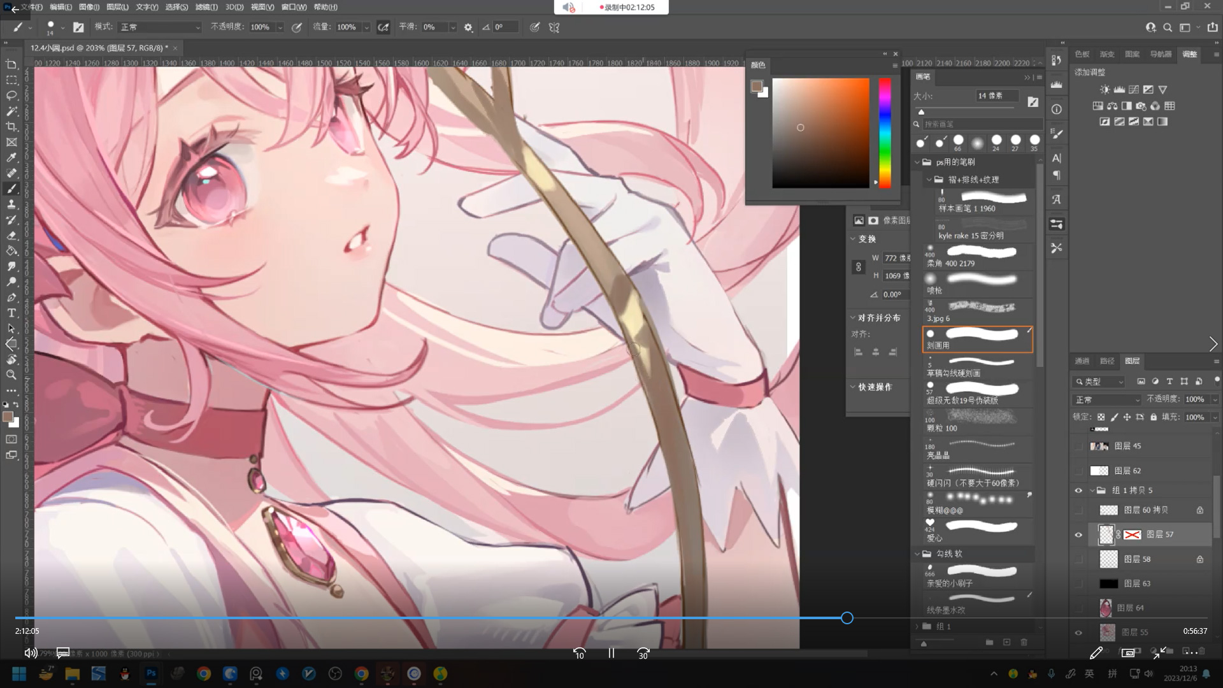The image size is (1223, 688).
Task: Click the color picker saturation field
Action: [x=821, y=133]
